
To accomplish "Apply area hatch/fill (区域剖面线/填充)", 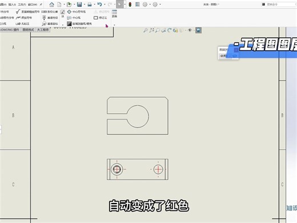I will (x=79, y=23).
